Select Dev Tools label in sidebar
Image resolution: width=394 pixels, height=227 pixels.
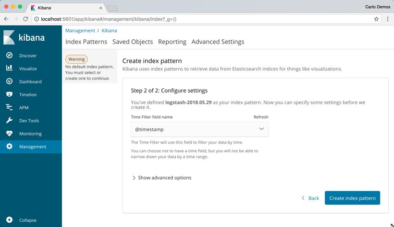tap(29, 121)
